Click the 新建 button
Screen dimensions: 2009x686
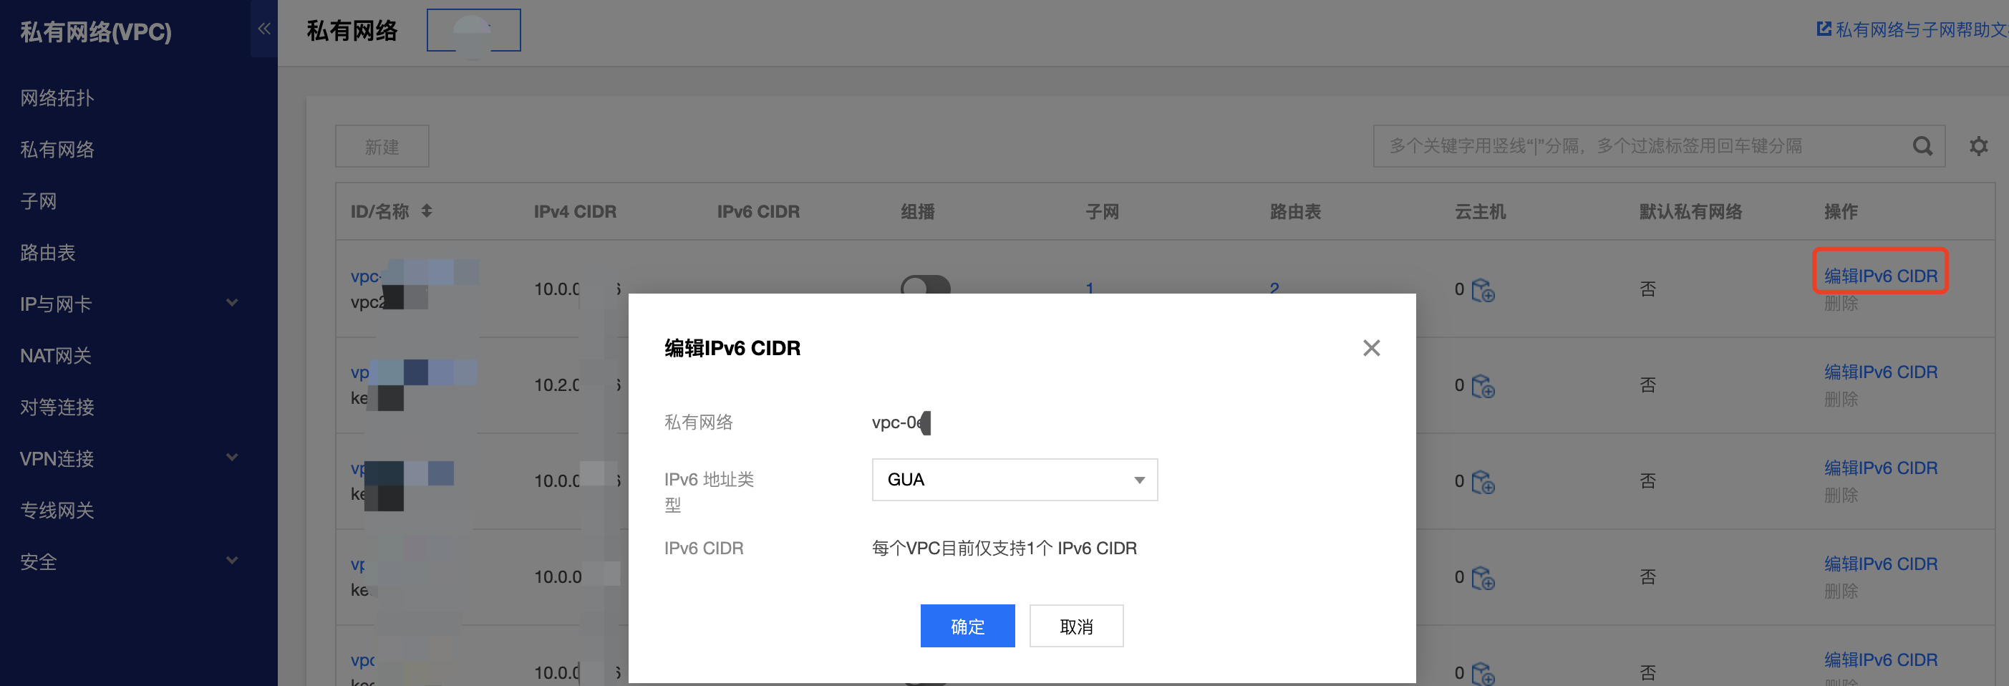point(382,146)
